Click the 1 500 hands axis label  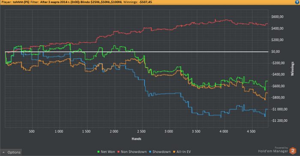pyautogui.click(x=86, y=132)
